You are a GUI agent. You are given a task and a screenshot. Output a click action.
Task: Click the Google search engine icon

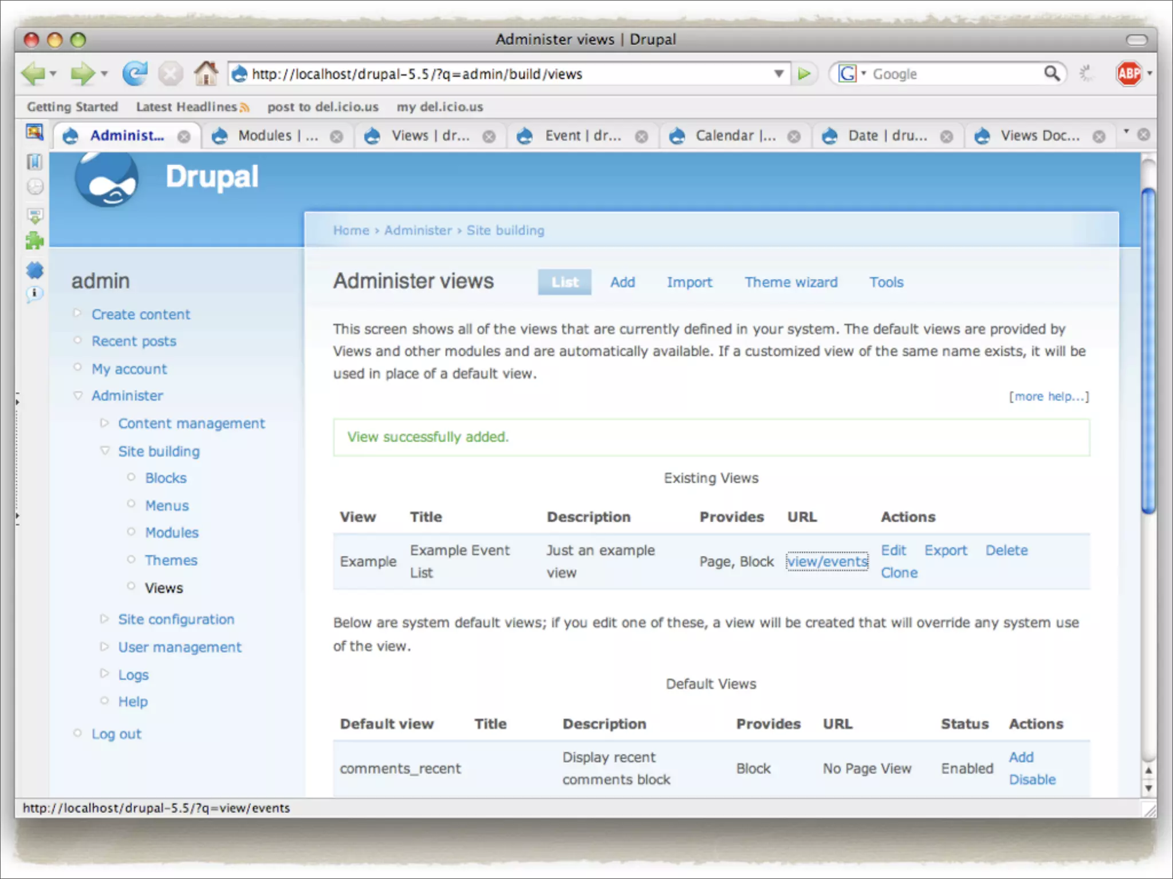pyautogui.click(x=847, y=74)
